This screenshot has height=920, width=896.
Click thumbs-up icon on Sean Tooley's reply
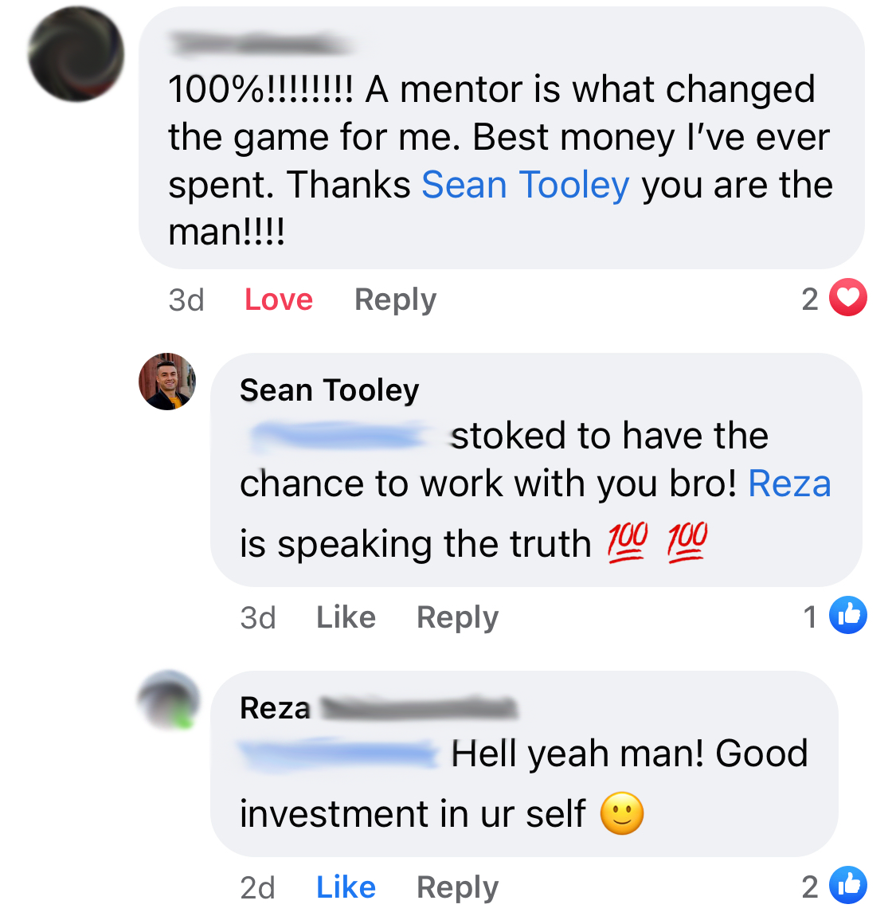(x=848, y=615)
